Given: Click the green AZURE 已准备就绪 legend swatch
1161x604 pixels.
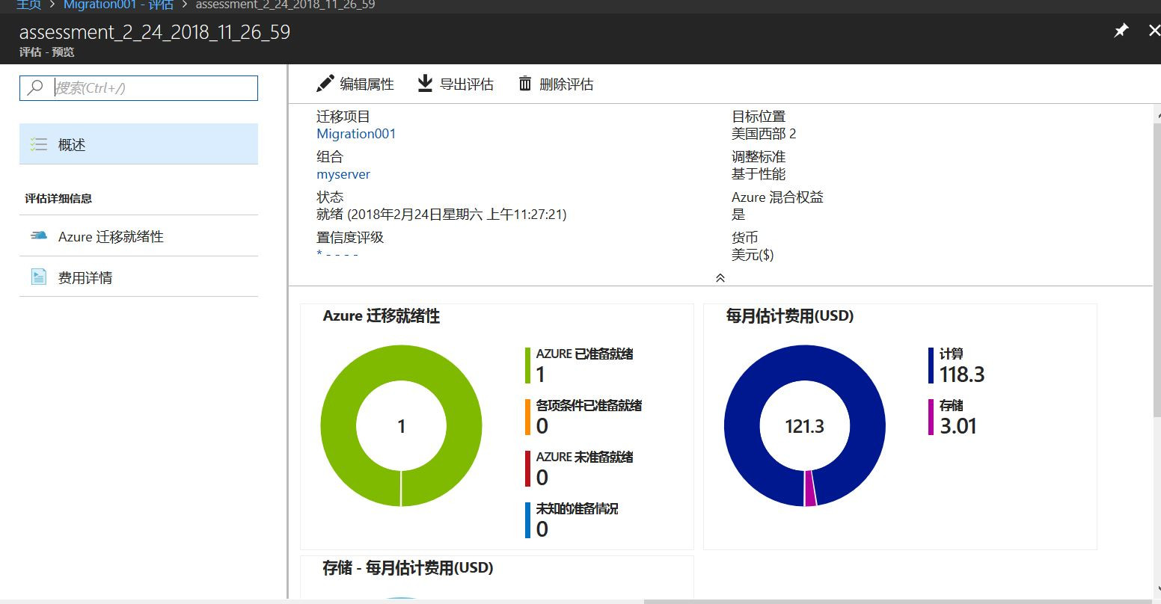Looking at the screenshot, I should click(x=527, y=365).
